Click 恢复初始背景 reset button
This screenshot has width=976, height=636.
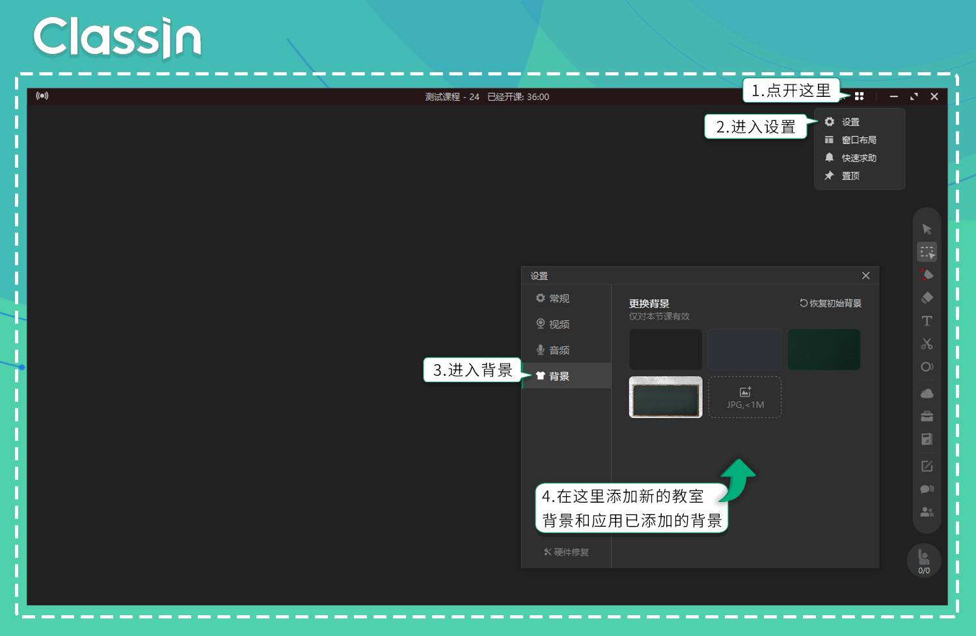pyautogui.click(x=830, y=303)
